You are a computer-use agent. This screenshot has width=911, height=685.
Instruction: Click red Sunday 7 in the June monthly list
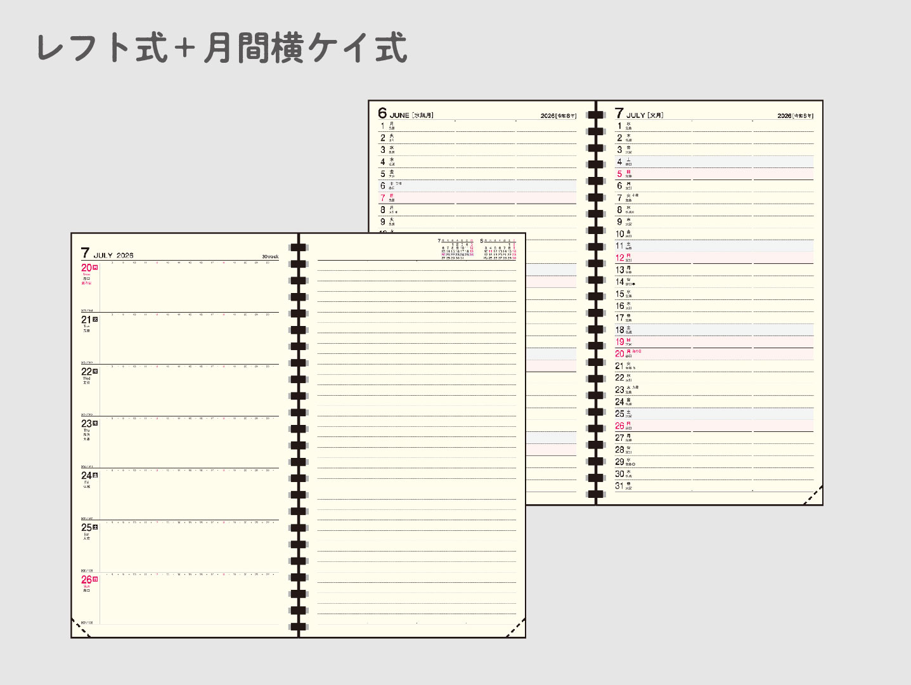tap(382, 198)
